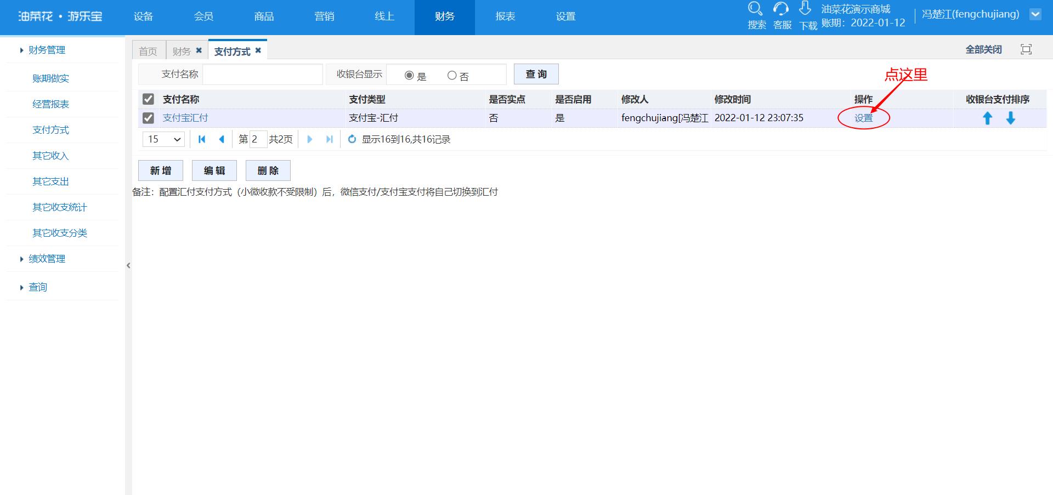This screenshot has height=495, width=1053.
Task: Toggle the select-all header checkbox
Action: pyautogui.click(x=148, y=99)
